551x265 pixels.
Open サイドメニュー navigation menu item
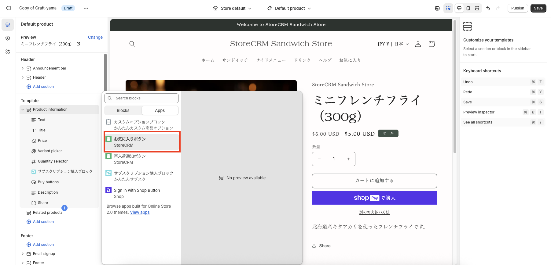[x=271, y=60]
